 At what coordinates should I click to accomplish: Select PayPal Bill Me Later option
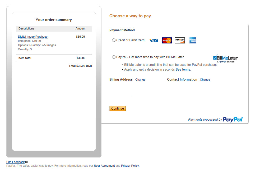(114, 57)
